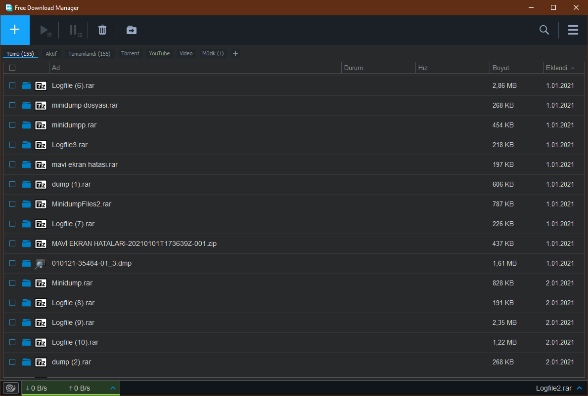
Task: Start all downloads using the play icon
Action: coord(45,30)
